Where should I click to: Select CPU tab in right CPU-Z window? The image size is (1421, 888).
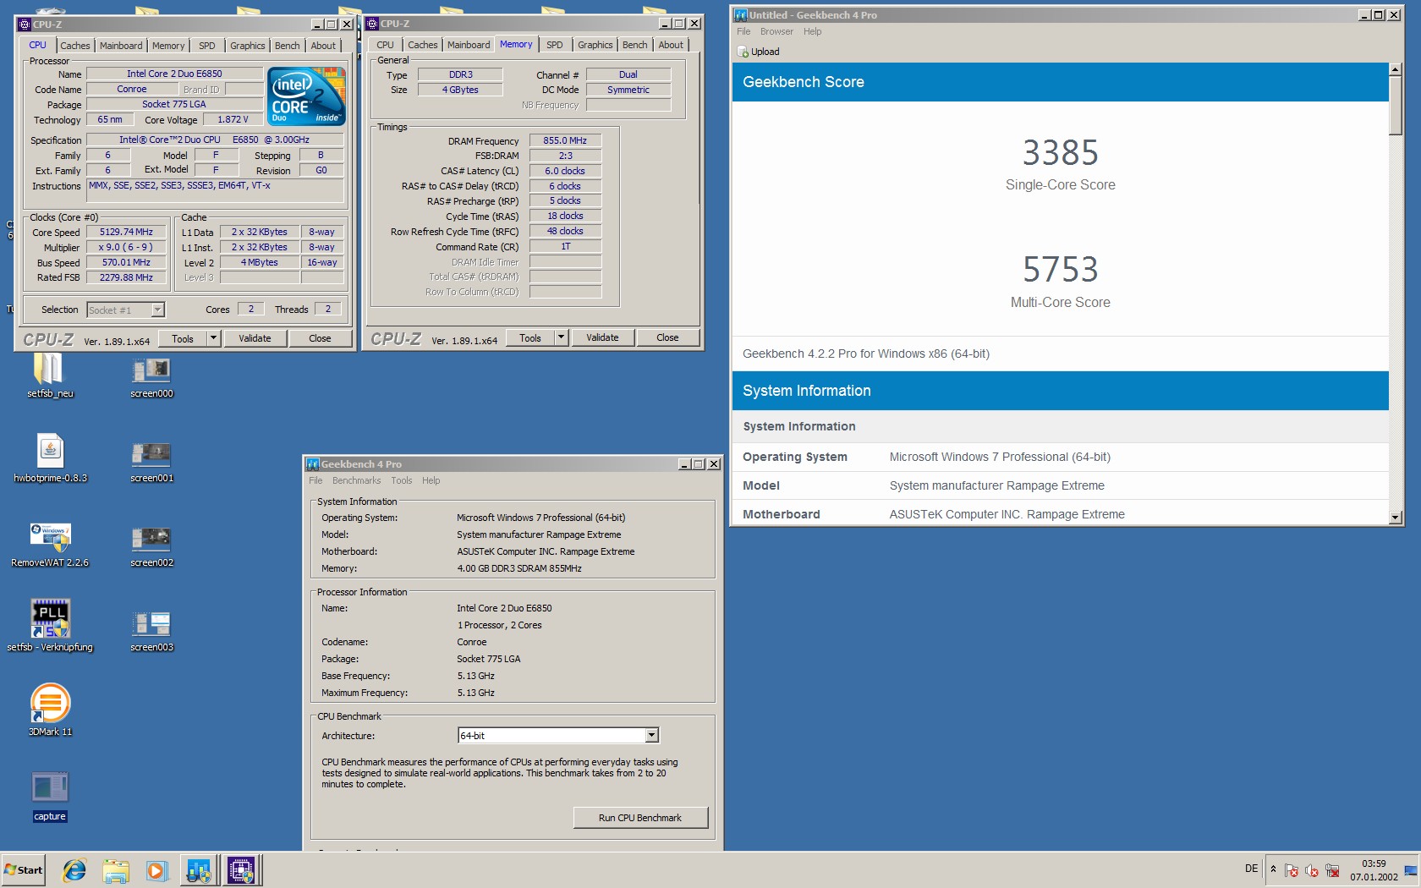(x=385, y=45)
